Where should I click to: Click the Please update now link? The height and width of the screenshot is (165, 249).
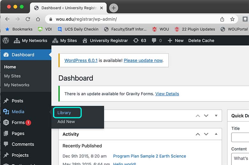click(143, 60)
